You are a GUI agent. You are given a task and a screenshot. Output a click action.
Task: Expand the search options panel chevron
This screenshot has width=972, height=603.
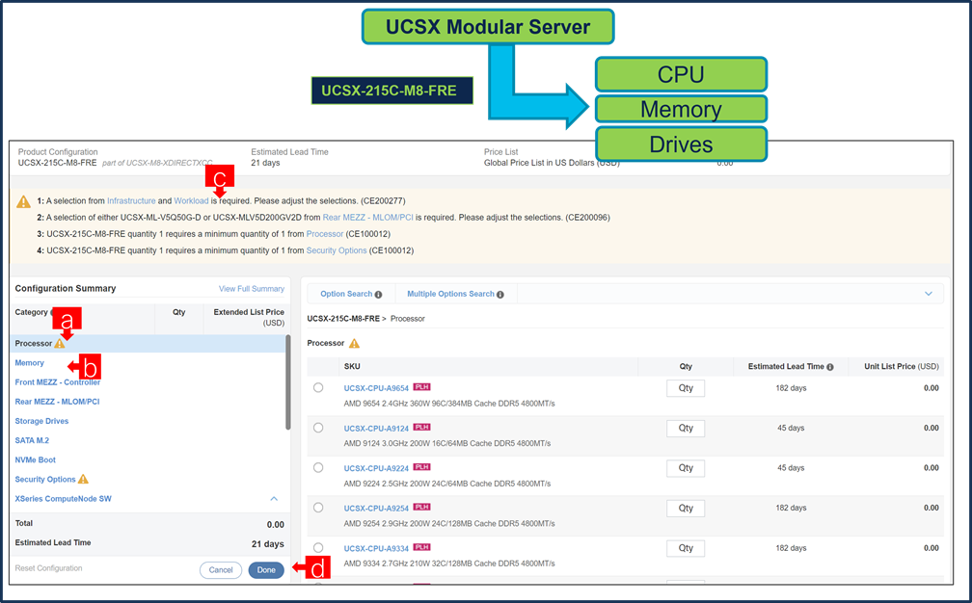point(928,294)
